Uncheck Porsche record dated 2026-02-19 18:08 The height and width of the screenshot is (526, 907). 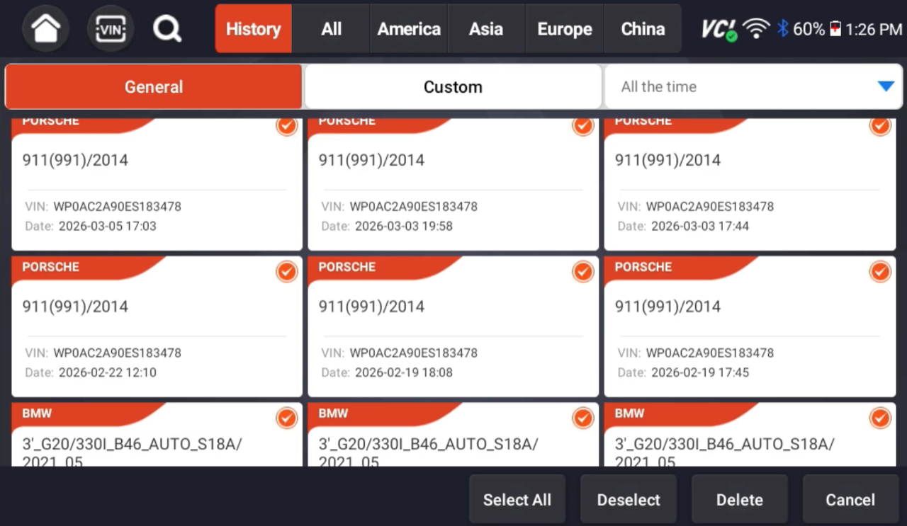582,271
